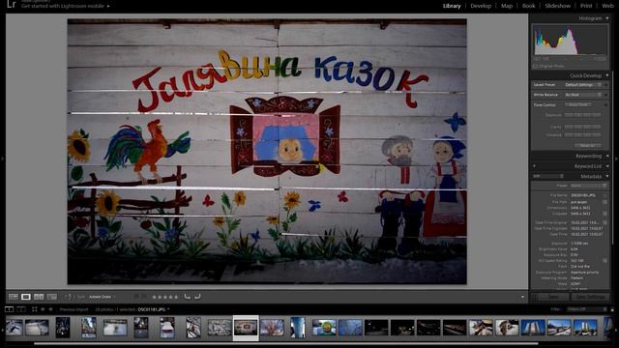Click arrow button beside Cropped dimensions
Image resolution: width=619 pixels, height=348 pixels.
pos(604,214)
